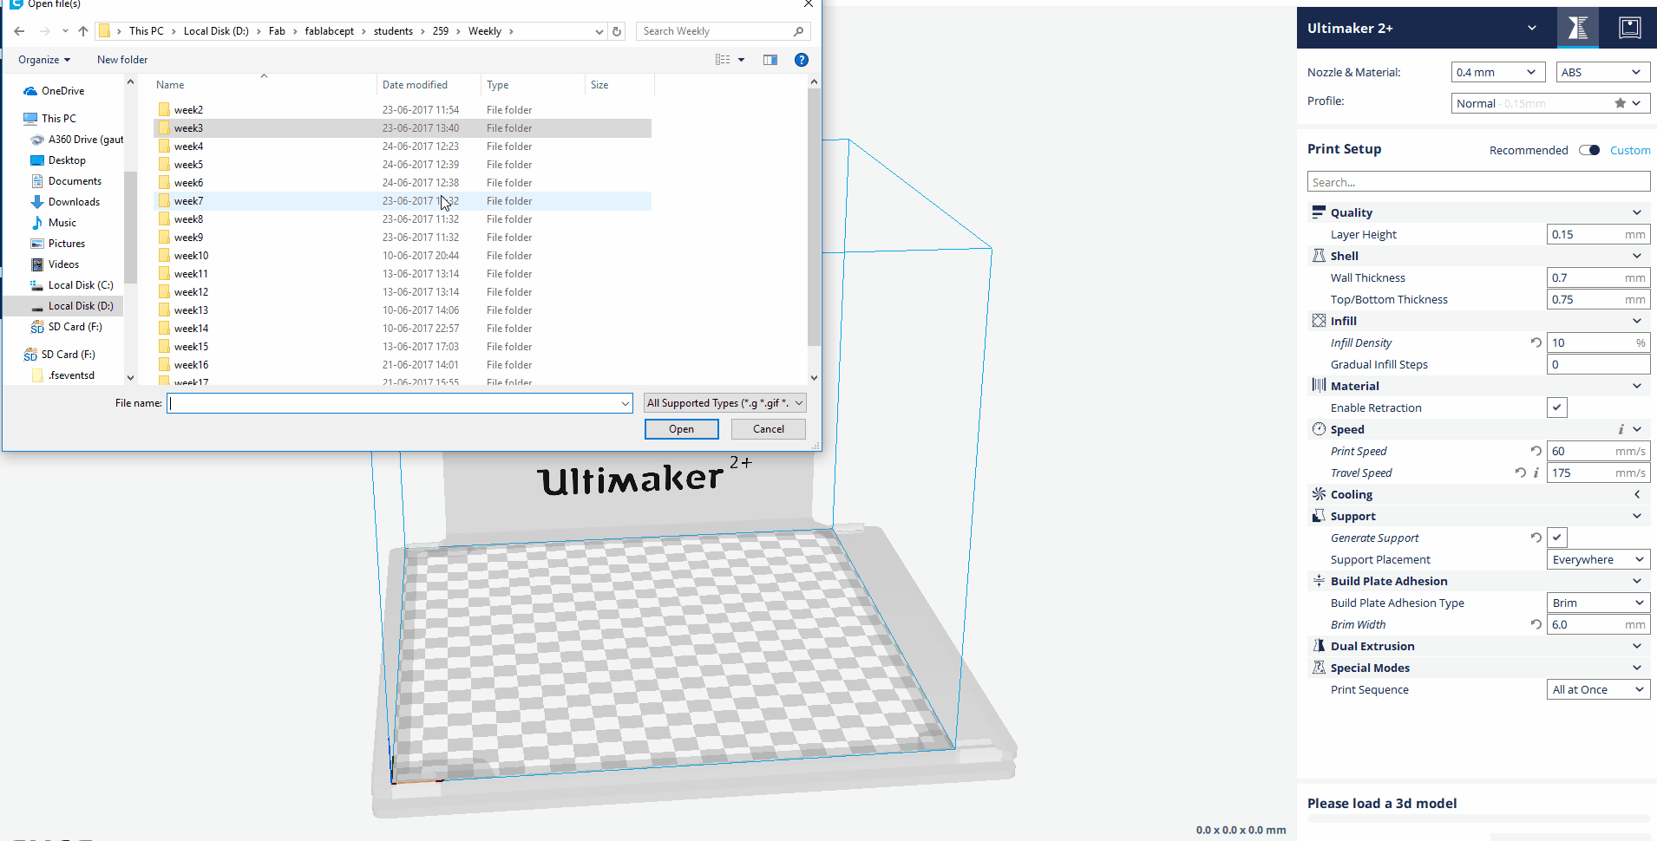The width and height of the screenshot is (1657, 841).
Task: Go up one folder level
Action: 83,31
